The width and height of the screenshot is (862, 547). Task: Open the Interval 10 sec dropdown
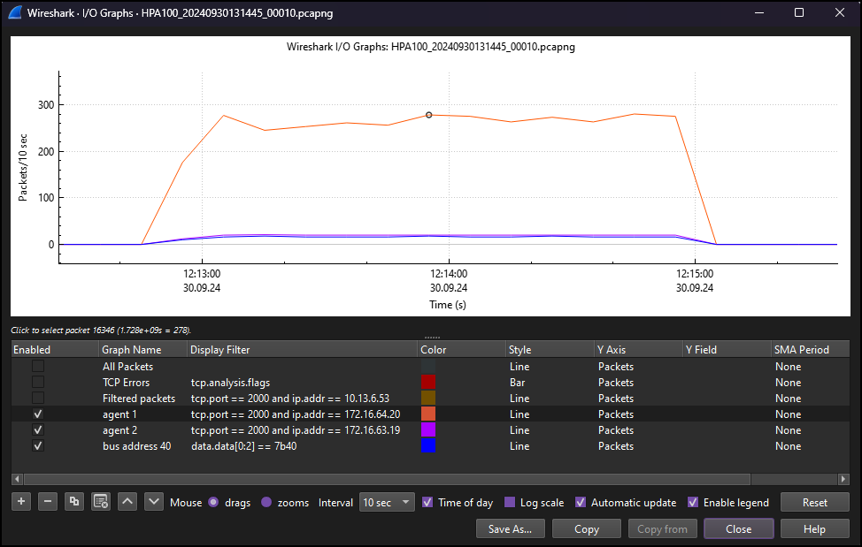tap(387, 502)
